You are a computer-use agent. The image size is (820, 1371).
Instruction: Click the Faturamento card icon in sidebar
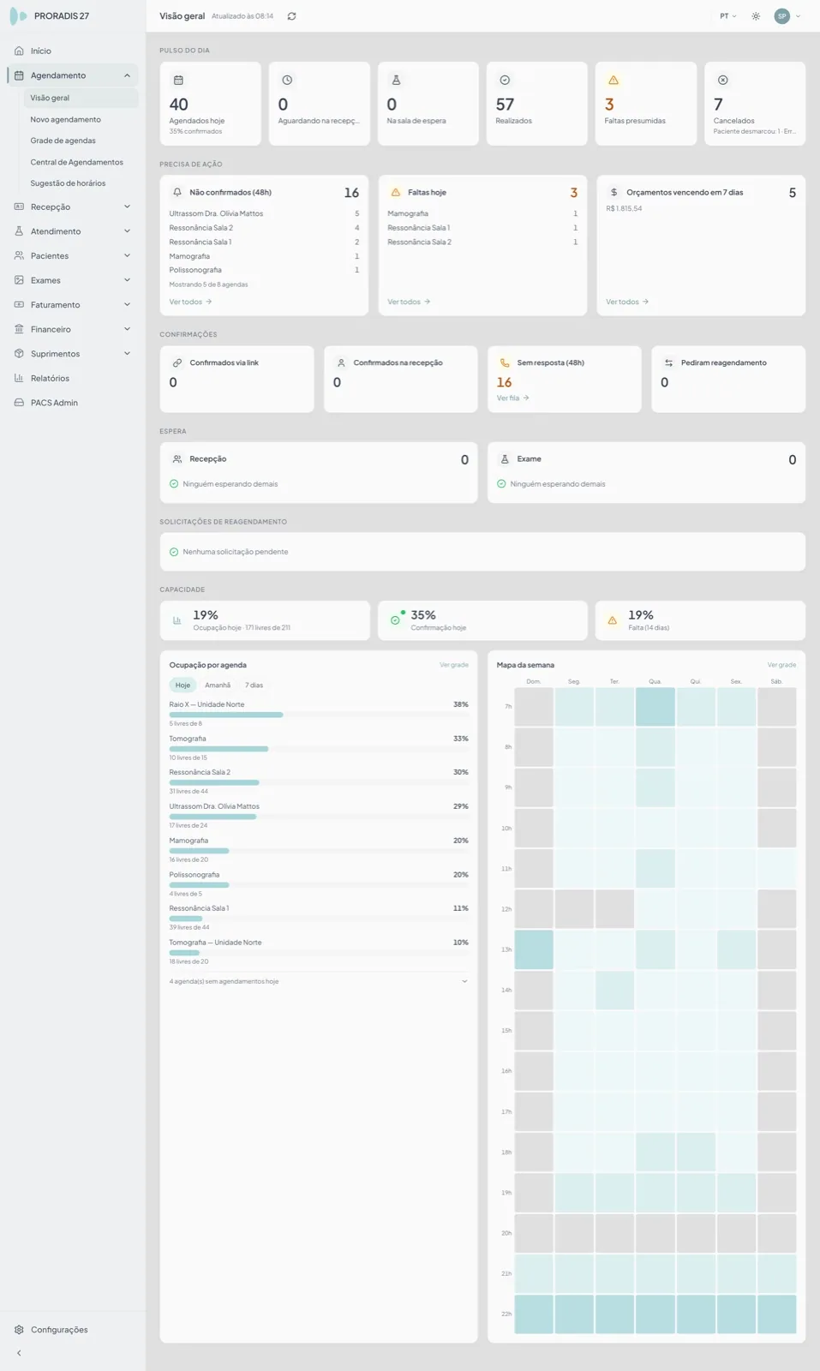tap(19, 305)
